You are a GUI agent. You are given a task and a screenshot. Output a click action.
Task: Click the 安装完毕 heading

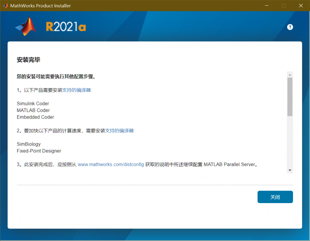pos(28,60)
